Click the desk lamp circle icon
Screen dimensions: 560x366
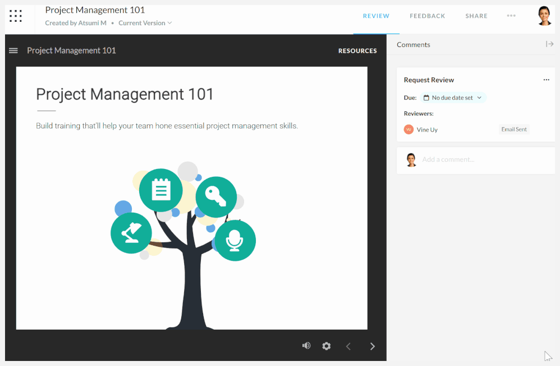131,233
